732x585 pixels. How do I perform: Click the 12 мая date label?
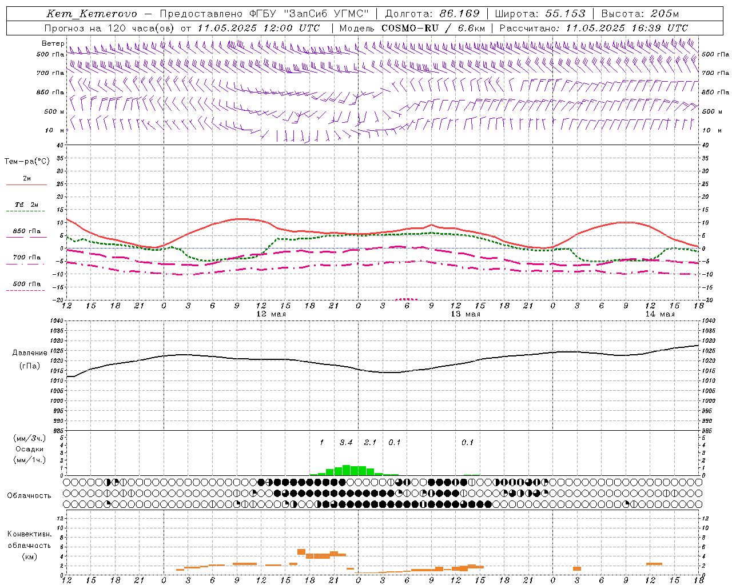[271, 314]
